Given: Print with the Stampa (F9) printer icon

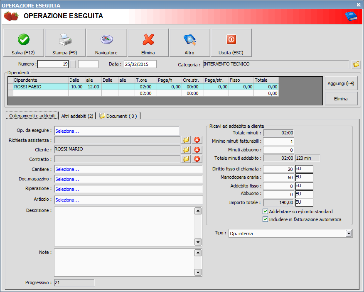Looking at the screenshot, I should pos(65,39).
